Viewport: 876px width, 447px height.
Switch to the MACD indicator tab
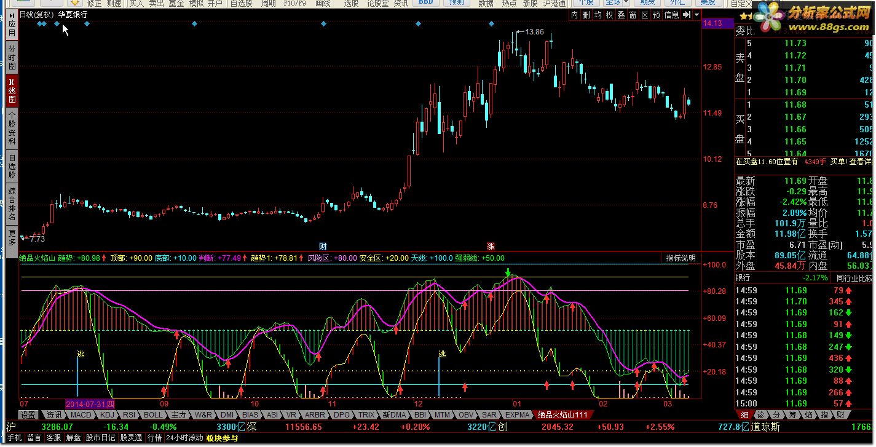[x=81, y=415]
